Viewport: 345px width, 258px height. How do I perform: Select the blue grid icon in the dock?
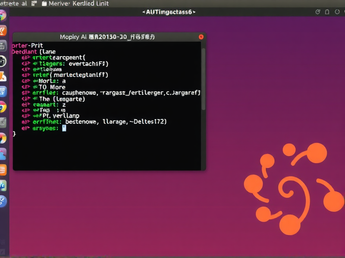coord(3,92)
